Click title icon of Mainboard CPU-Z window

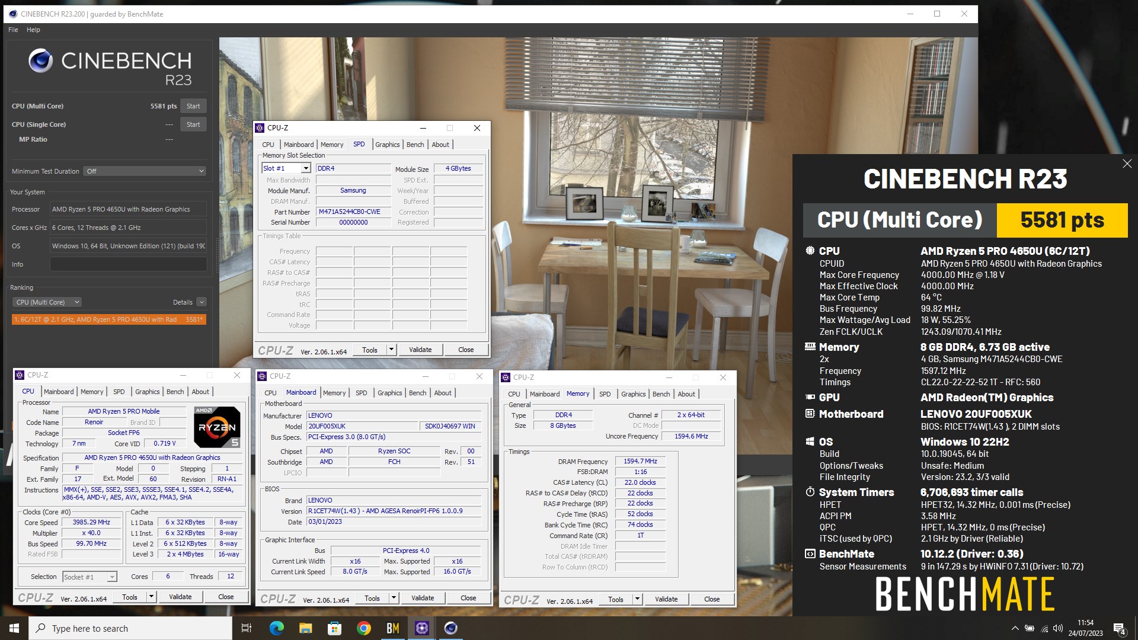tap(262, 376)
